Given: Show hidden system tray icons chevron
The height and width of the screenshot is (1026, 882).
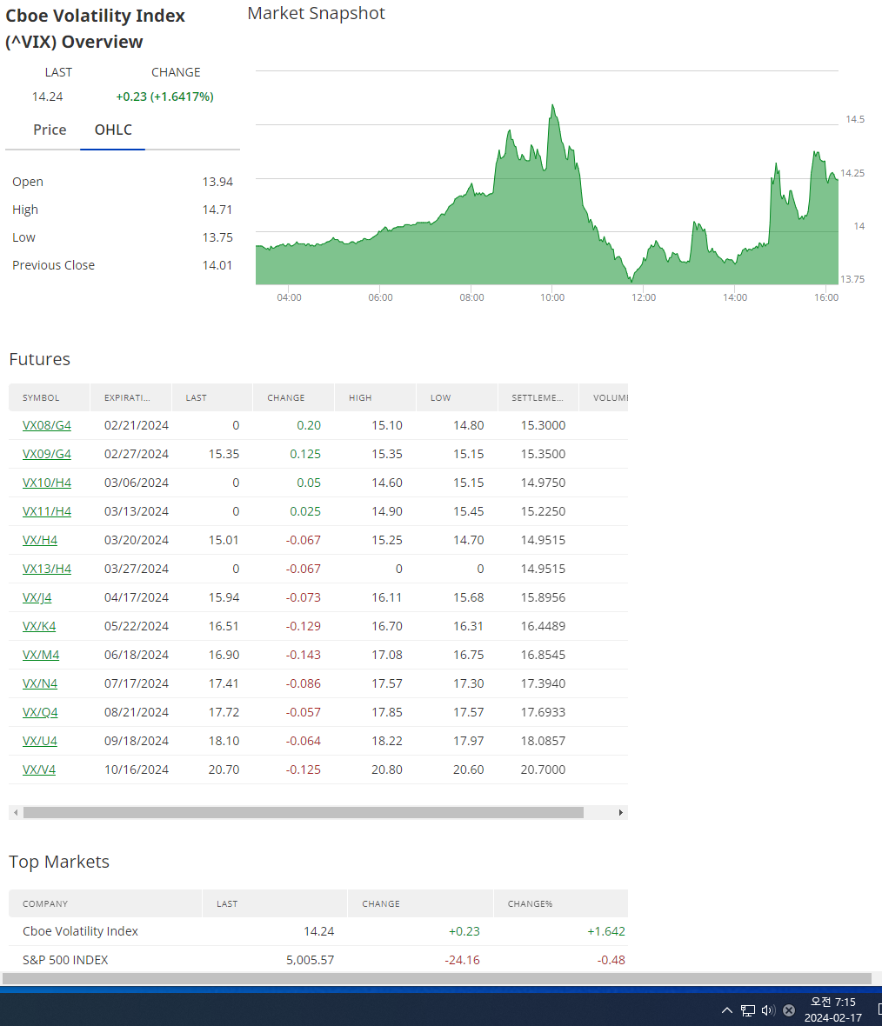Looking at the screenshot, I should pos(727,1010).
